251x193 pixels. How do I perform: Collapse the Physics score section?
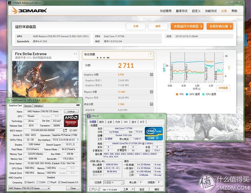pyautogui.click(x=151, y=92)
